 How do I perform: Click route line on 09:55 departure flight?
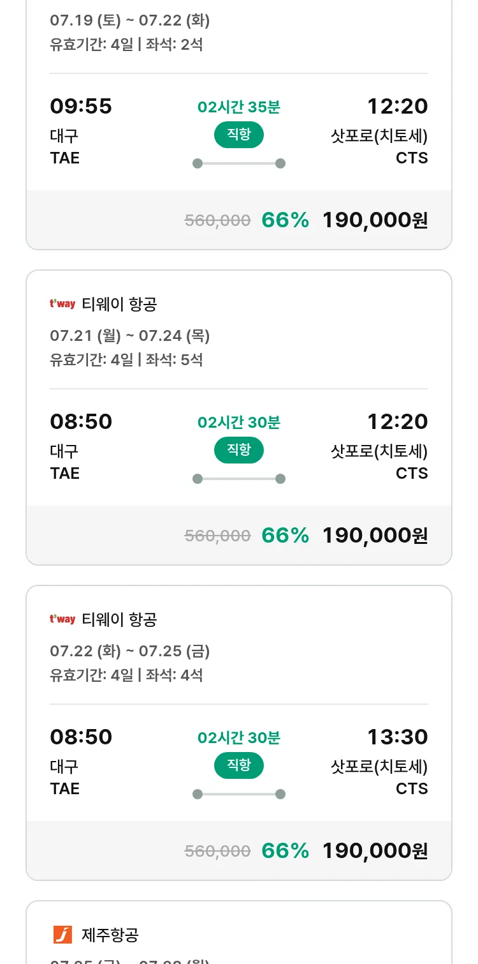point(238,163)
